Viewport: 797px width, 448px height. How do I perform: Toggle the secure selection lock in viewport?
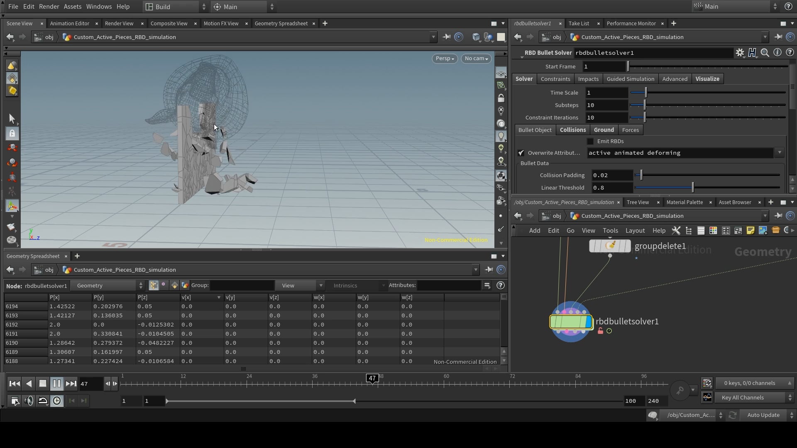tap(12, 134)
